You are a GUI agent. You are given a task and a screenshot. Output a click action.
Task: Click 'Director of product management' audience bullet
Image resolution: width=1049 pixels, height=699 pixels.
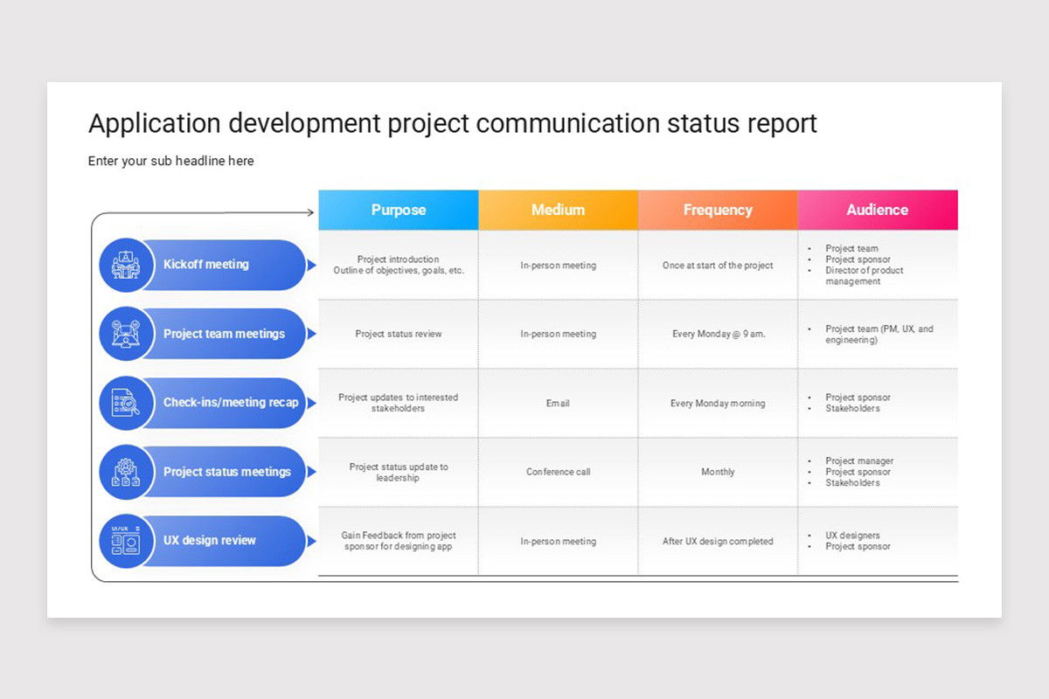coord(865,276)
